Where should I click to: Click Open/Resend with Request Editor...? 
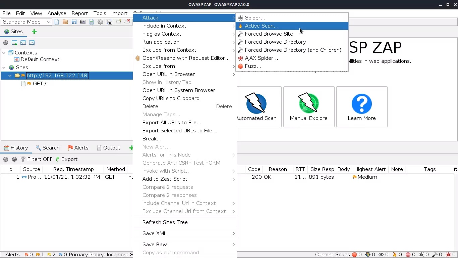[x=185, y=58]
